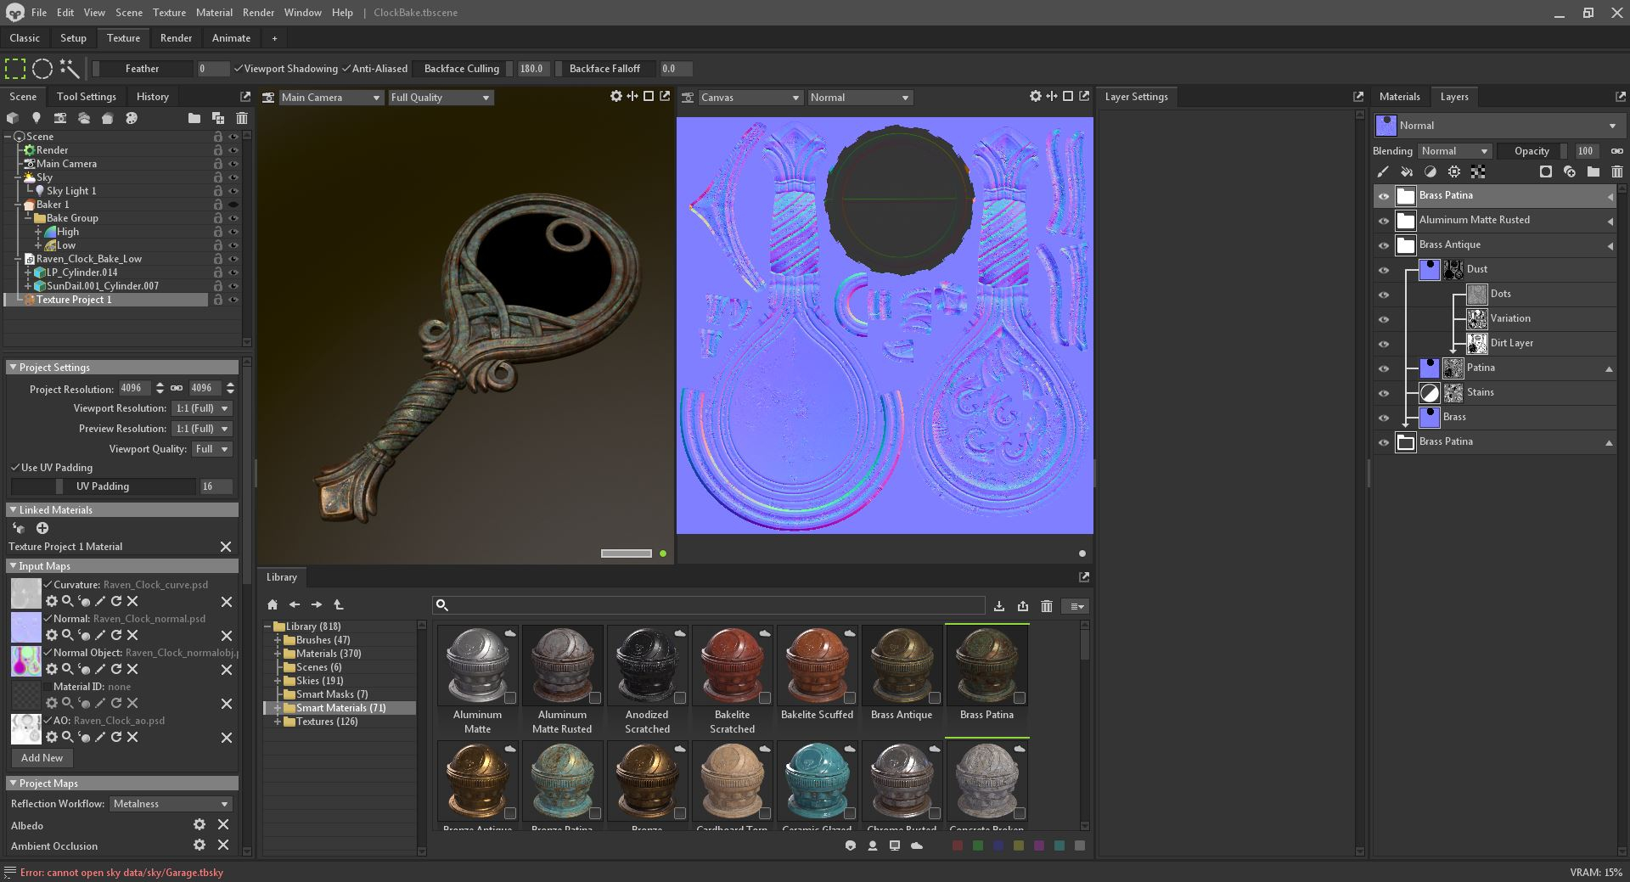Viewport: 1630px width, 882px height.
Task: Click the Opacity slider
Action: pyautogui.click(x=1532, y=151)
